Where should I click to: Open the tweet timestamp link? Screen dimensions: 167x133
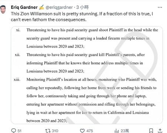tap(82, 7)
